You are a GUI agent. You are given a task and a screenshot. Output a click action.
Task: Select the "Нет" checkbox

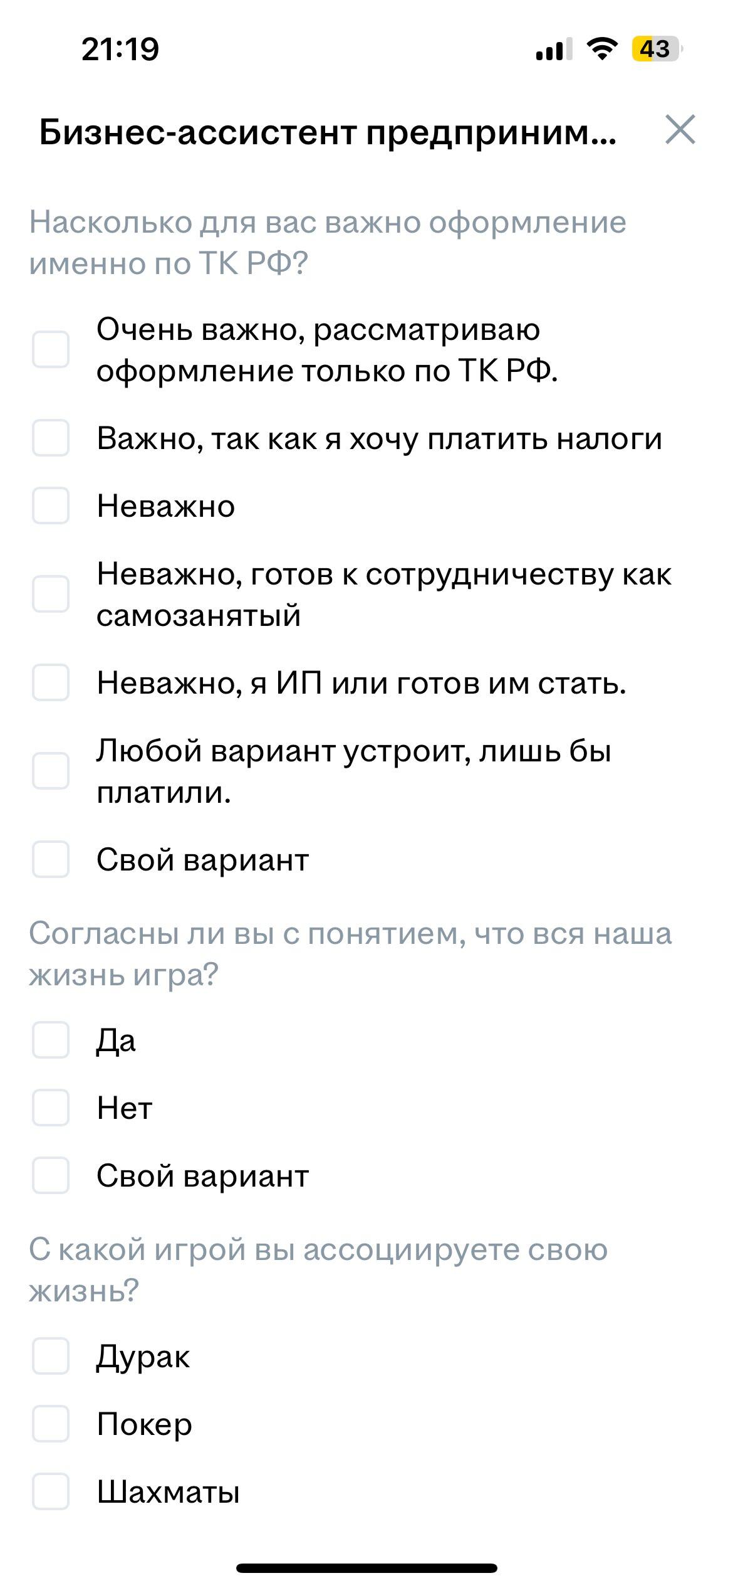pos(51,1108)
